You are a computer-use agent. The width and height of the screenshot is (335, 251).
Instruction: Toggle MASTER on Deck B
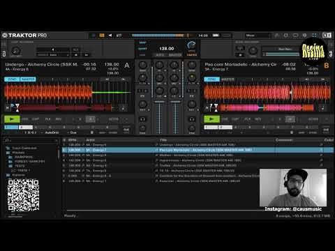pos(228,79)
